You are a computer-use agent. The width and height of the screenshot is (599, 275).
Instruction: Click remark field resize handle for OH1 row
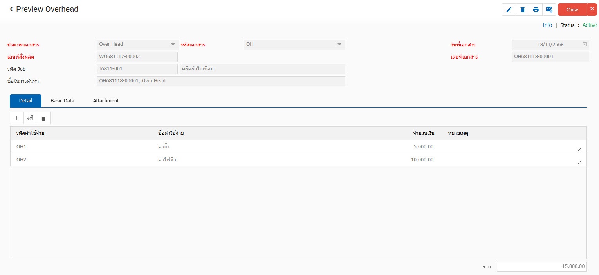(x=579, y=150)
